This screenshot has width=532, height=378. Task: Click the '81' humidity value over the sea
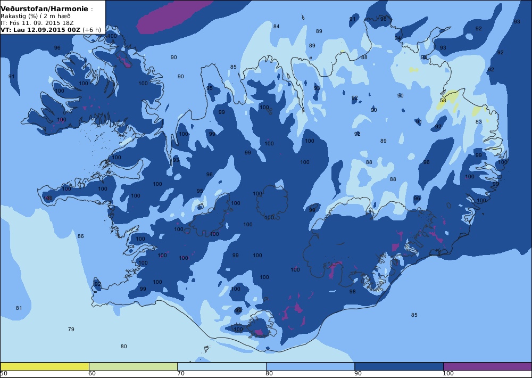(x=19, y=308)
